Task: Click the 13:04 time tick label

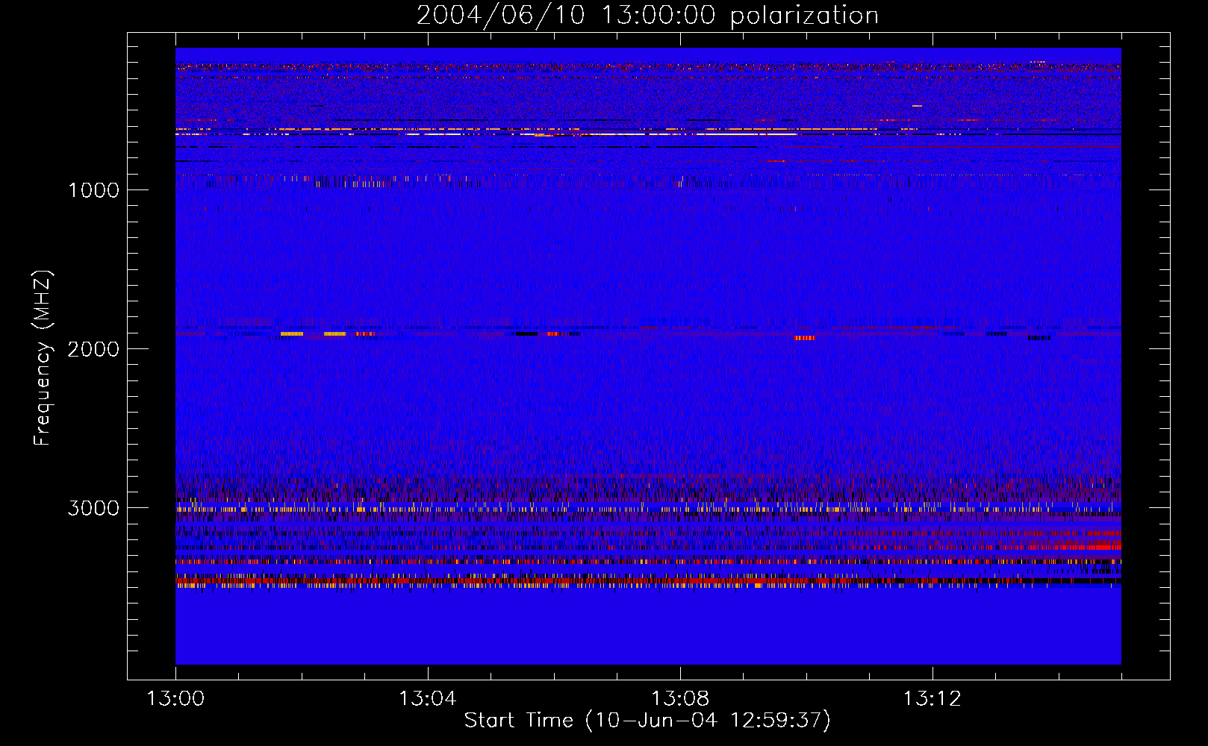Action: (x=427, y=699)
